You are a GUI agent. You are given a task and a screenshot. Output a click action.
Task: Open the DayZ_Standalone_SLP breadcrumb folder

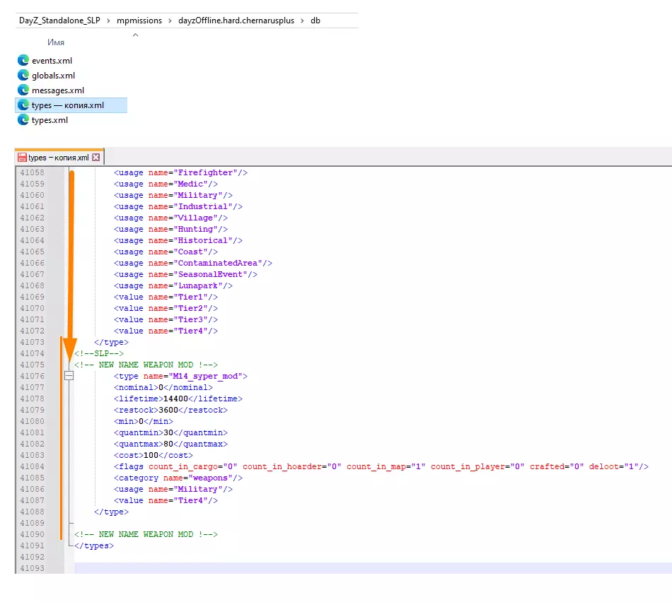[59, 20]
